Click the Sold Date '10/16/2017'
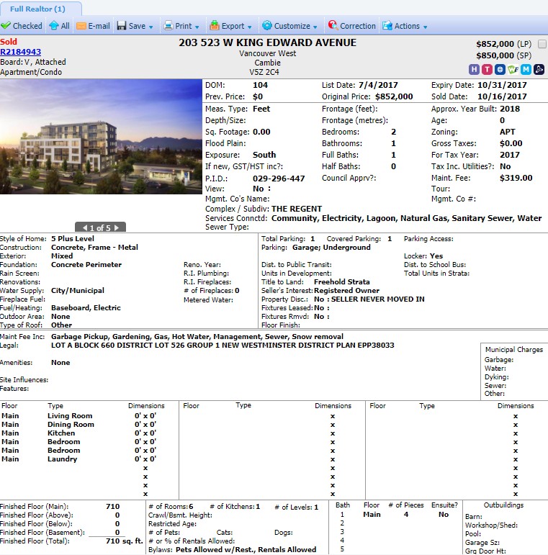The width and height of the screenshot is (548, 555). click(x=502, y=96)
